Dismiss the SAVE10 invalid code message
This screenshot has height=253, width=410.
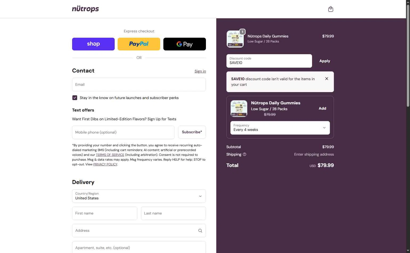327,79
